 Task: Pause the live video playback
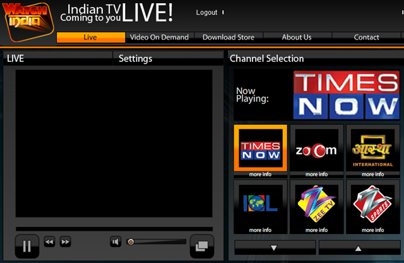click(27, 247)
